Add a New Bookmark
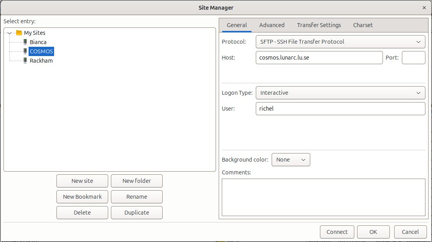The image size is (432, 242). click(x=82, y=196)
